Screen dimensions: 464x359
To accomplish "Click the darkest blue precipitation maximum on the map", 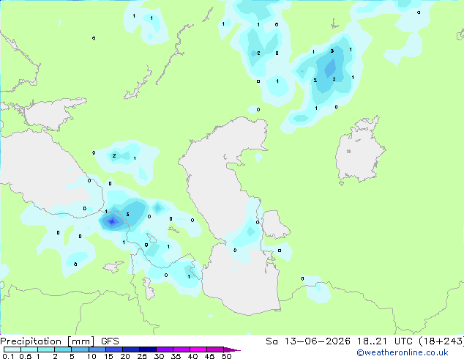I will (112, 221).
